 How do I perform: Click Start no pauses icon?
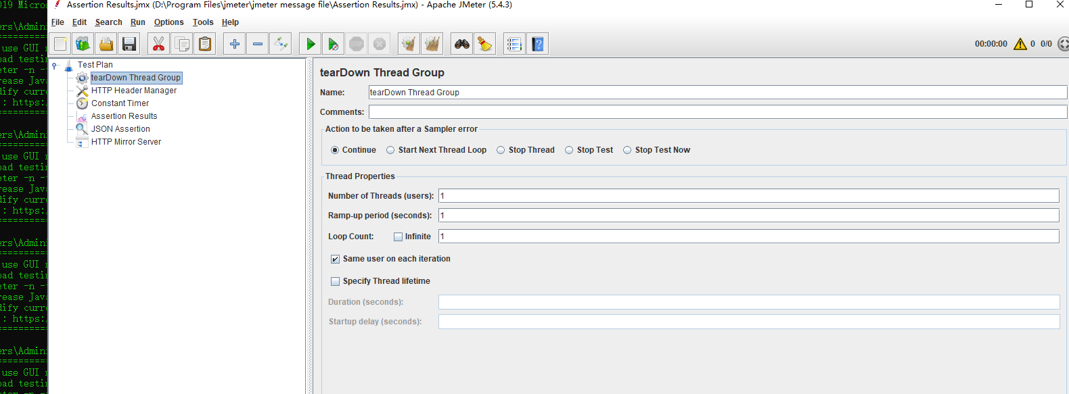(x=333, y=44)
